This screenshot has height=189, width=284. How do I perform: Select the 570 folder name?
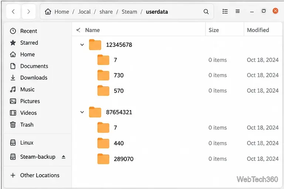[119, 90]
